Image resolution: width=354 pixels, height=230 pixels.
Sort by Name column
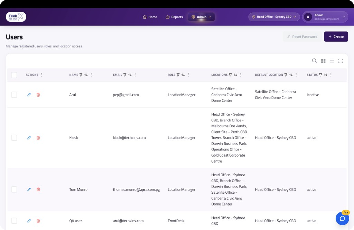[86, 75]
